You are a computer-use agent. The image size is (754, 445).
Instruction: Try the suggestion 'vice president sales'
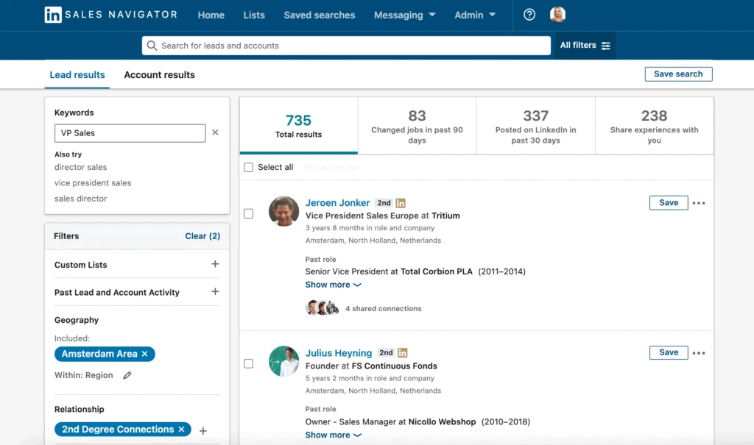click(93, 183)
